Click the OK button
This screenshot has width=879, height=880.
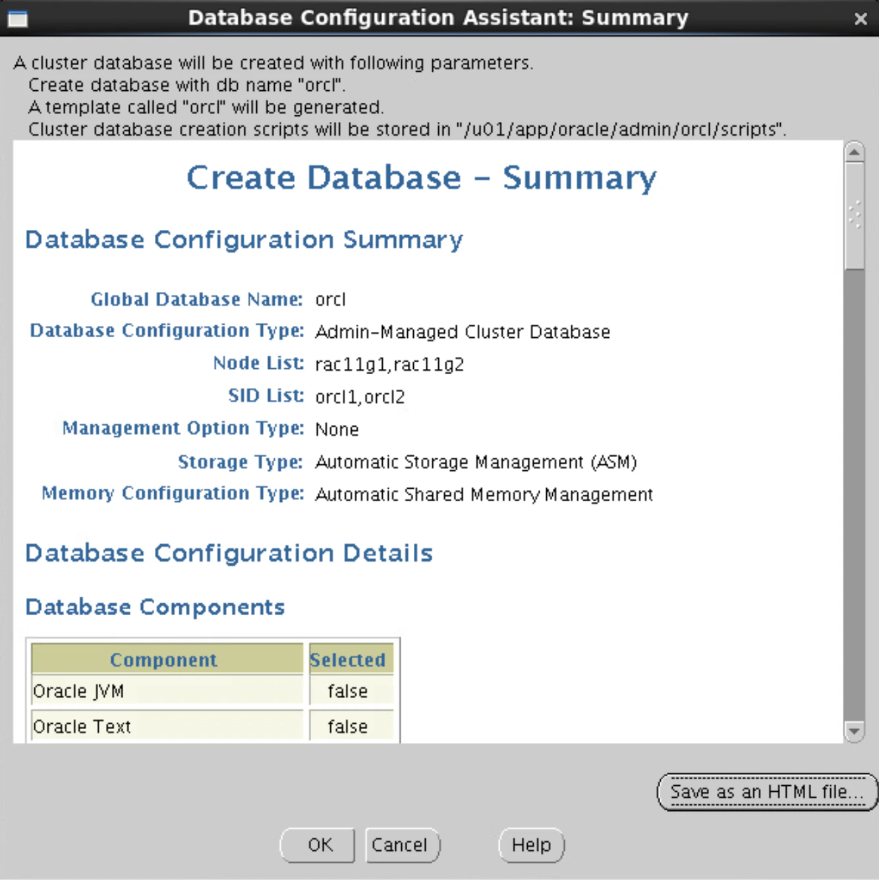tap(318, 845)
